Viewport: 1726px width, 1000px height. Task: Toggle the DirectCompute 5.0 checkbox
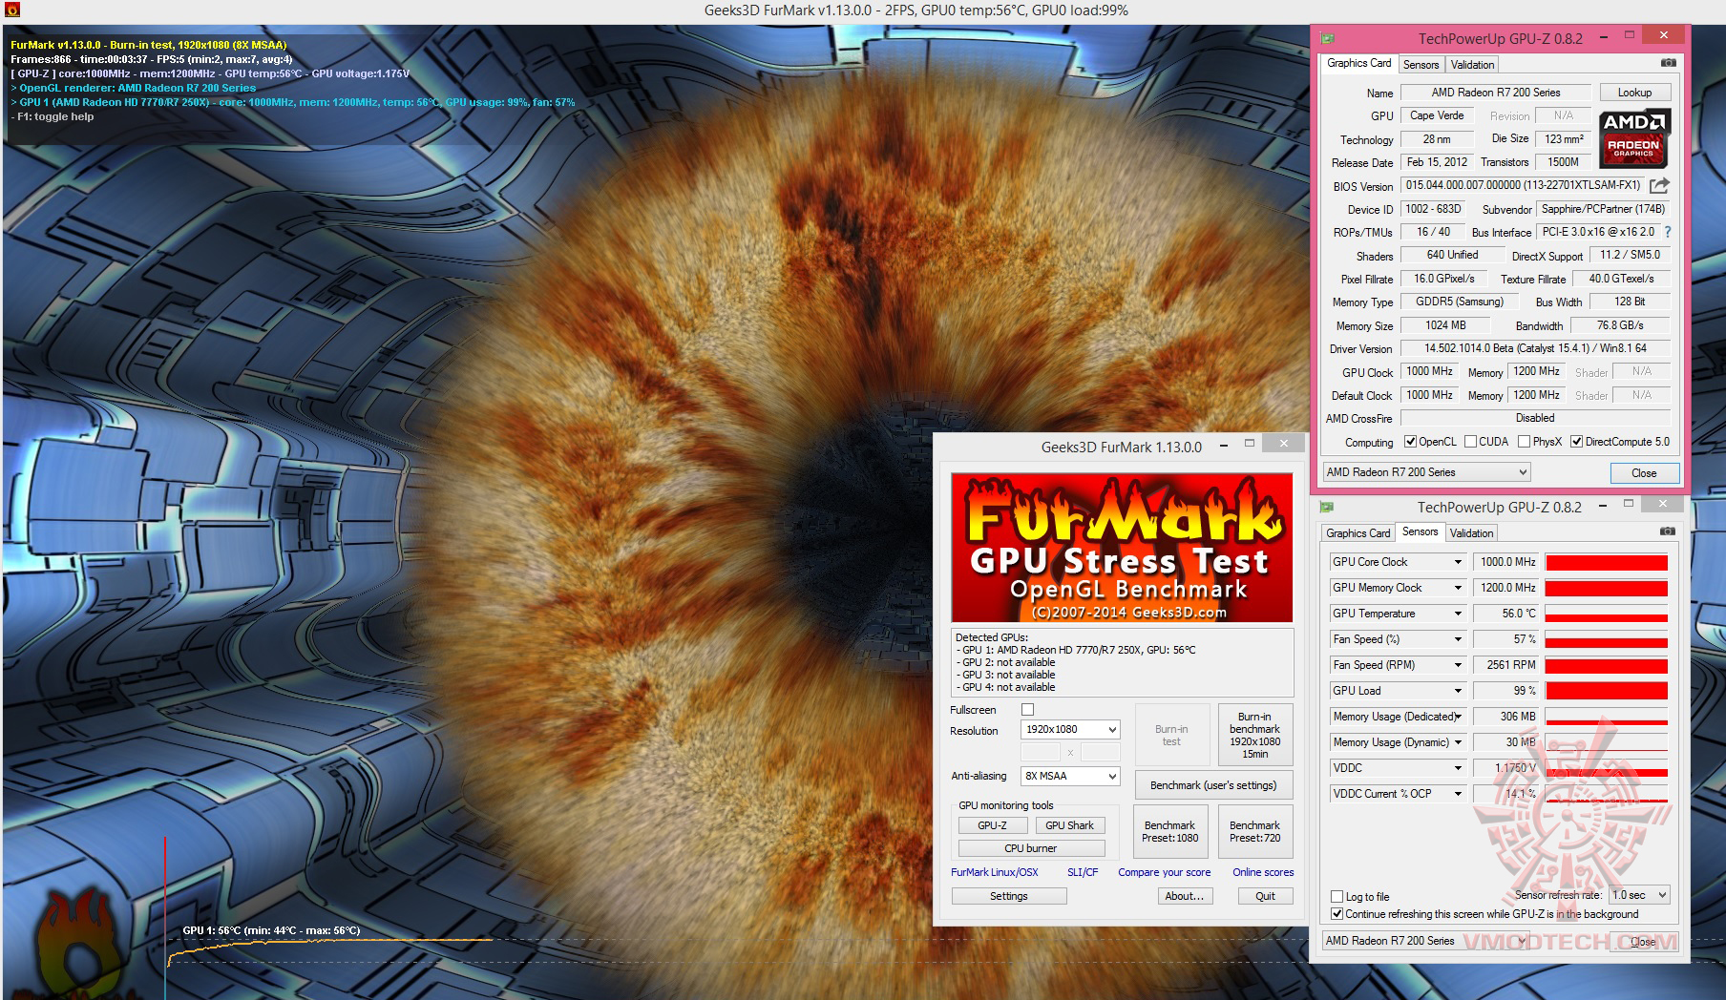tap(1577, 442)
